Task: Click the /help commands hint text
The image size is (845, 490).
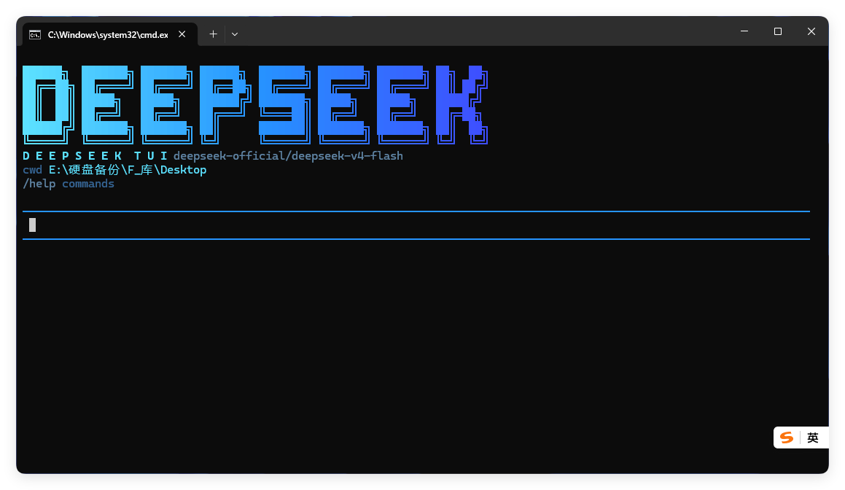Action: (x=69, y=184)
